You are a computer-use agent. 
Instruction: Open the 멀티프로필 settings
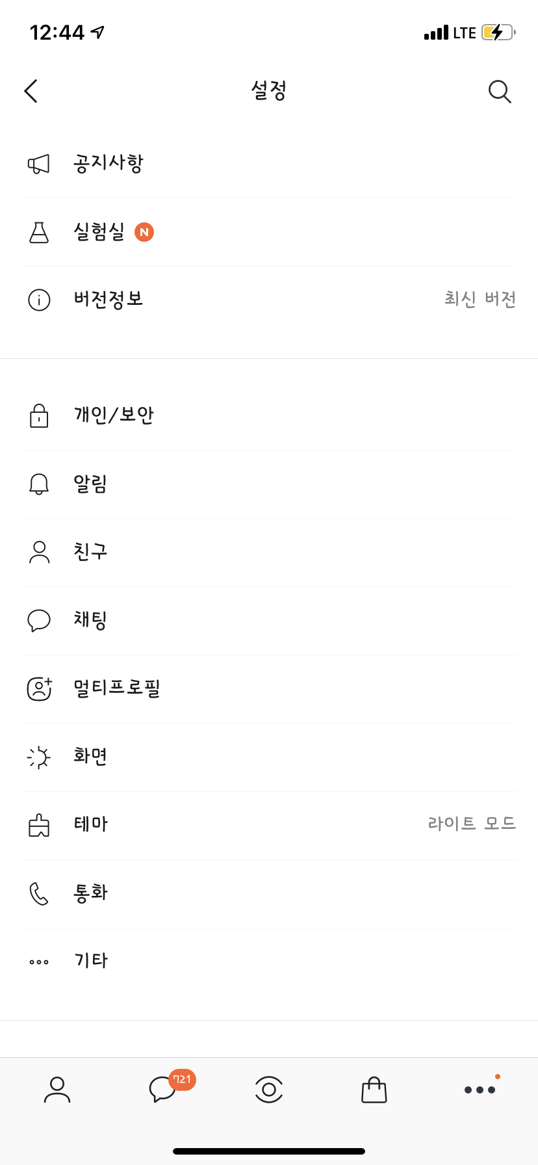(269, 689)
